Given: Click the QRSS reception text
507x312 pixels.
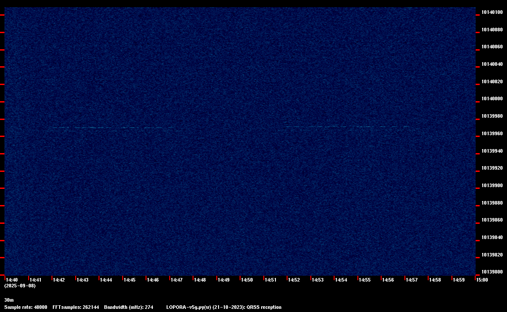Looking at the screenshot, I should (264, 307).
